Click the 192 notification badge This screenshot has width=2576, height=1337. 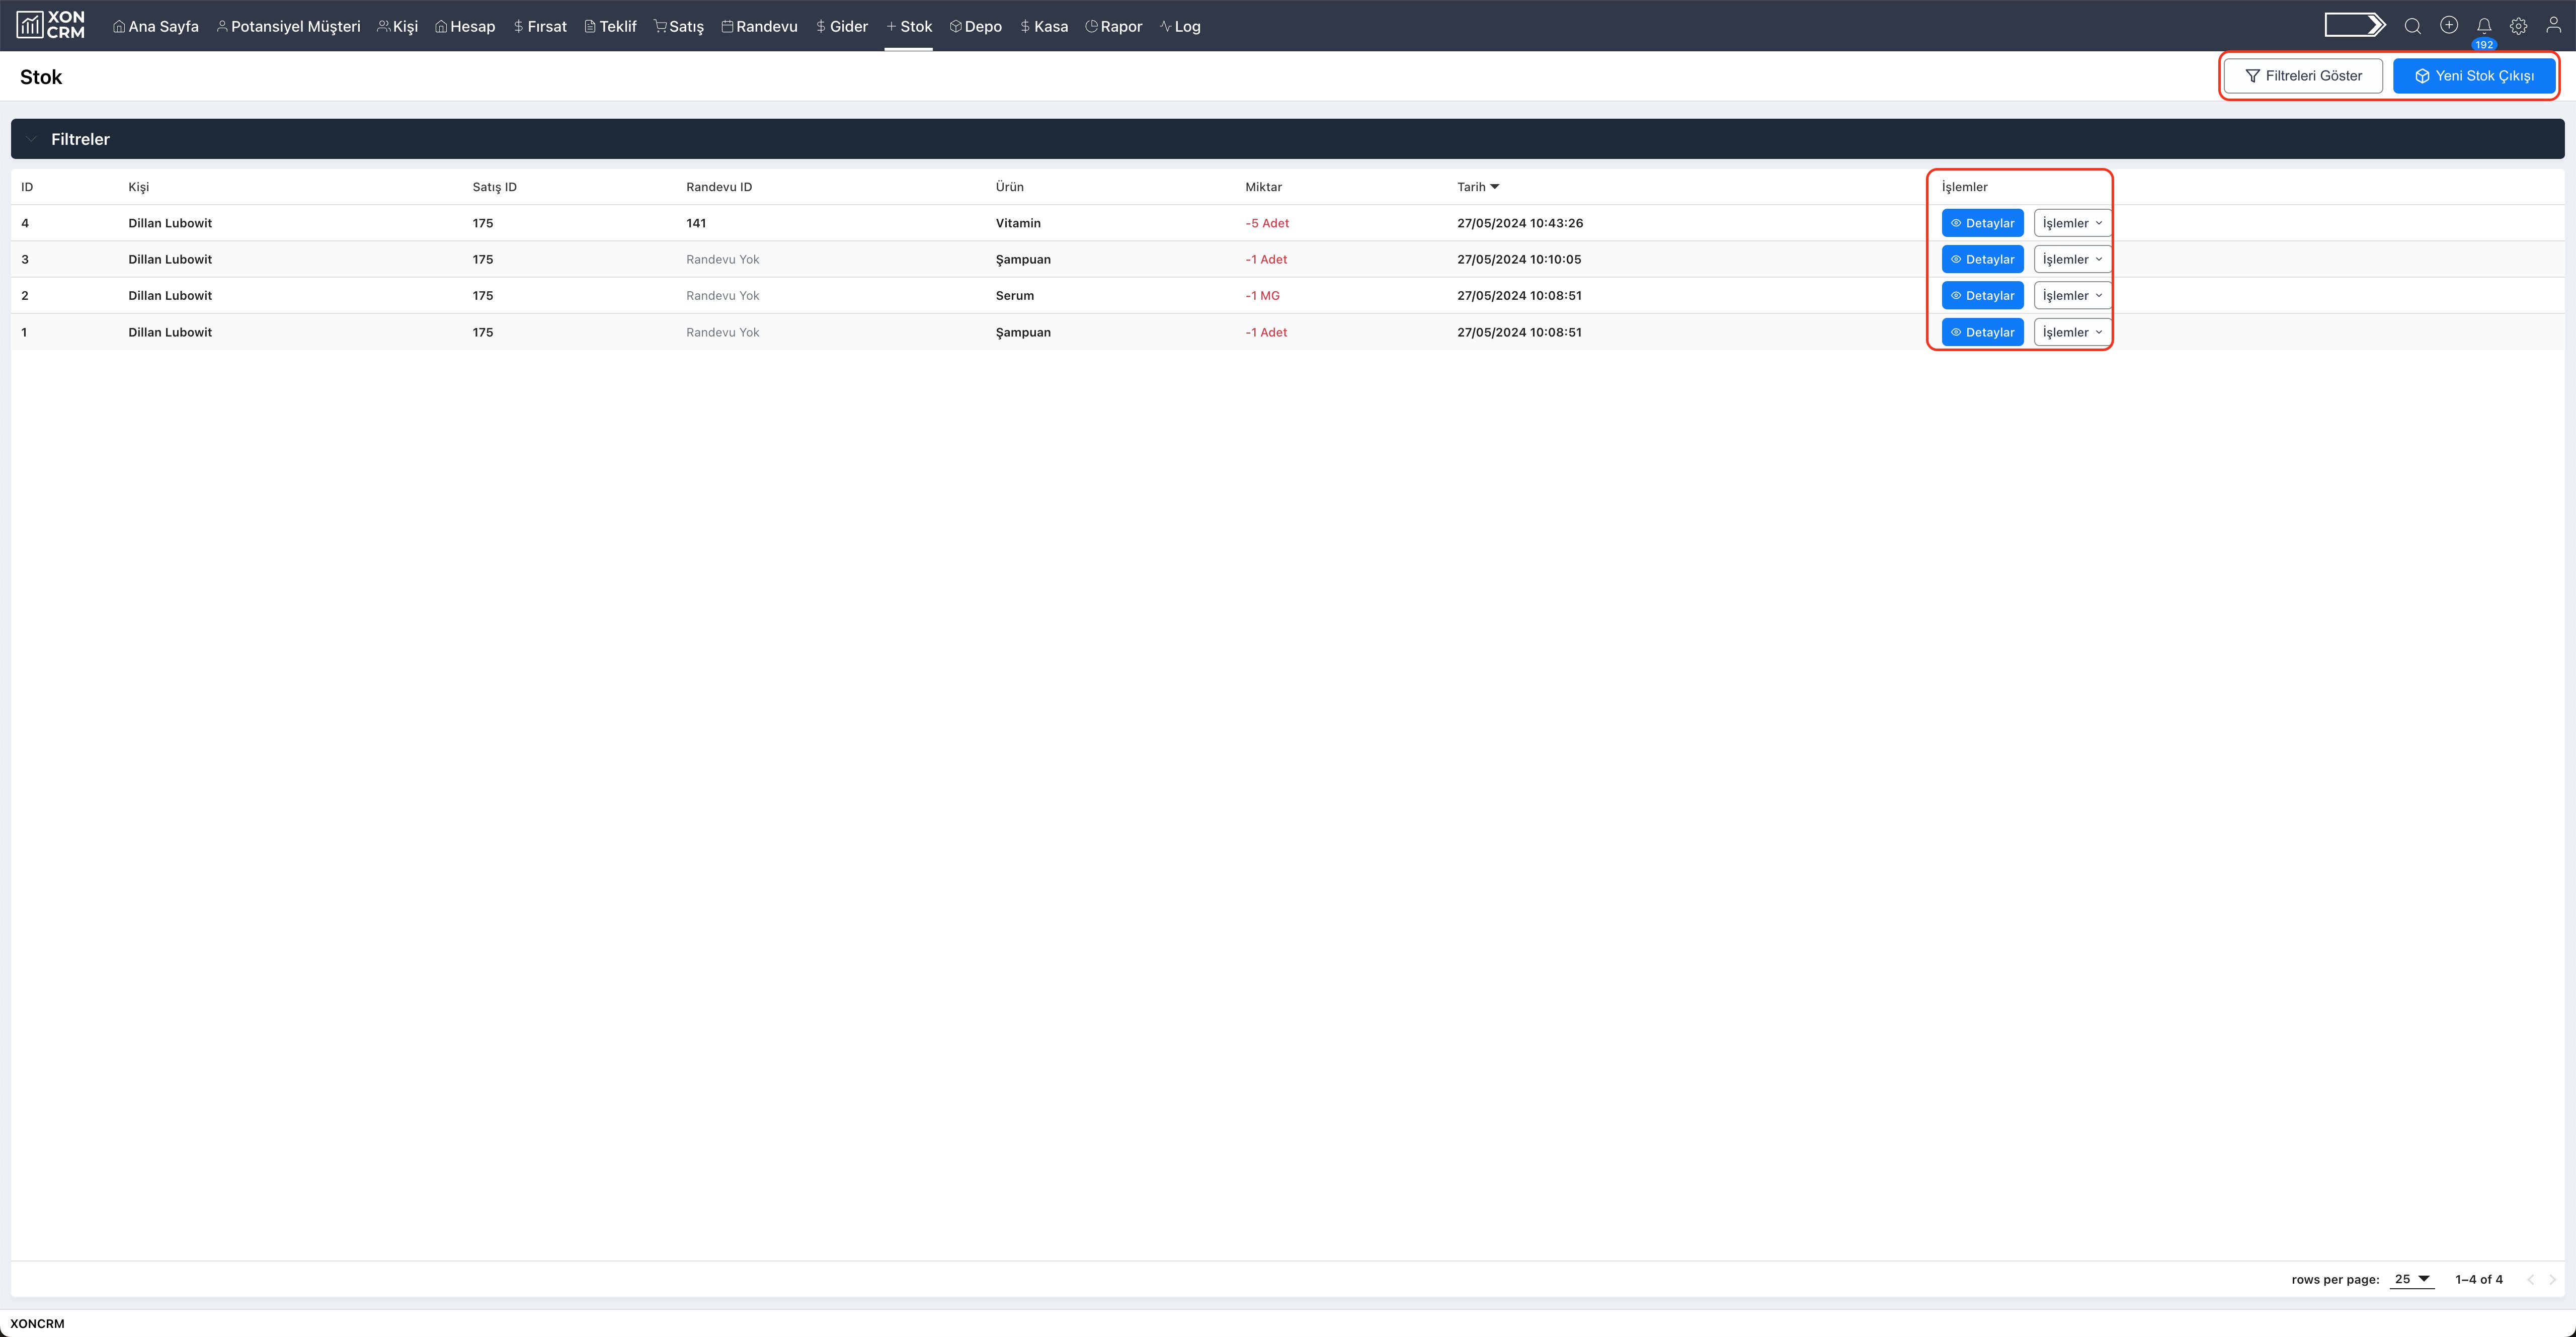pos(2484,45)
